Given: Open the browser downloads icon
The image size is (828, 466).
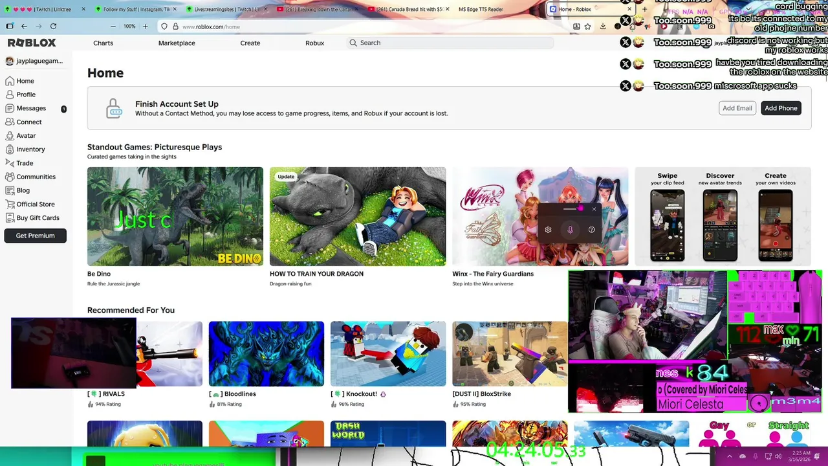Looking at the screenshot, I should tap(603, 27).
